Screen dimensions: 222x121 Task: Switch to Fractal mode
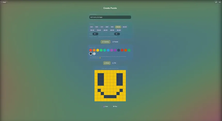click(115, 42)
